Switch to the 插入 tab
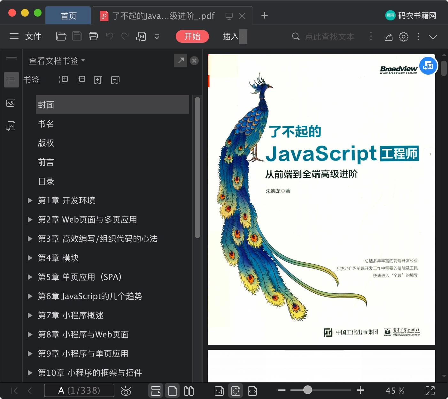448x399 pixels. pyautogui.click(x=230, y=36)
